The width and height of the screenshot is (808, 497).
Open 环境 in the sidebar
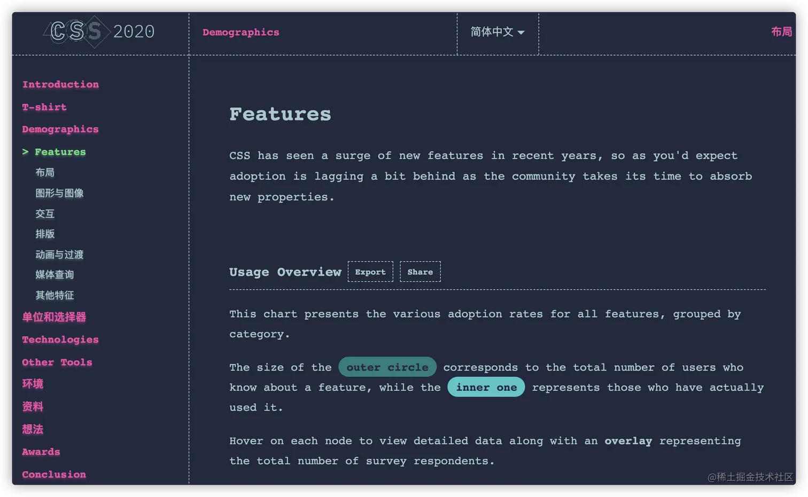[x=33, y=384]
